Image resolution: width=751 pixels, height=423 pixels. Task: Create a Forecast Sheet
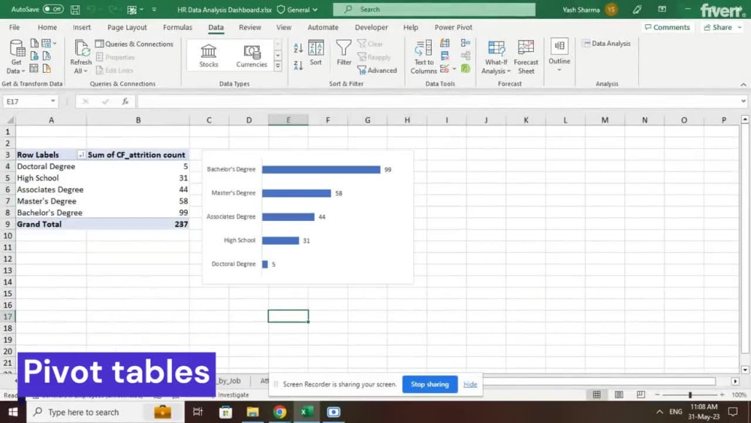coord(526,57)
